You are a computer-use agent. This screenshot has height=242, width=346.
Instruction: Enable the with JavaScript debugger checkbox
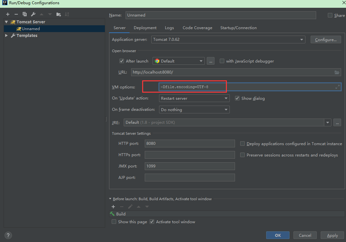(222, 61)
